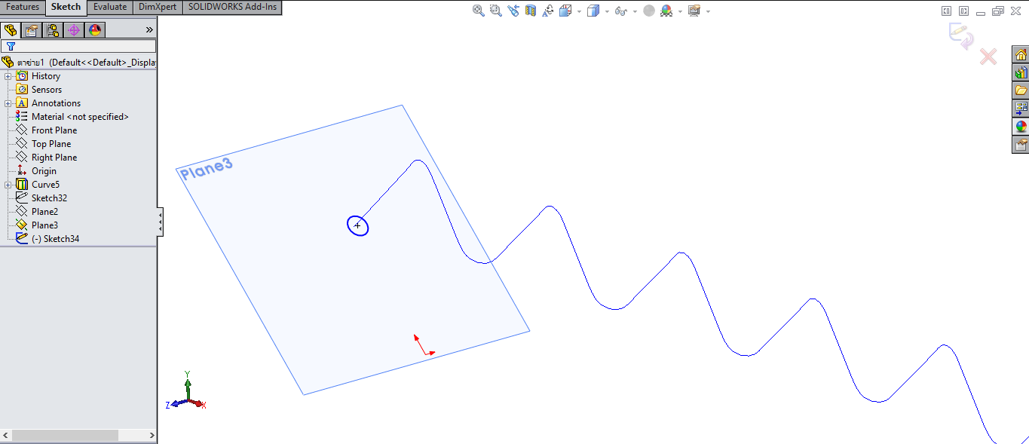Click the tile left window button
This screenshot has height=444, width=1029.
click(947, 11)
